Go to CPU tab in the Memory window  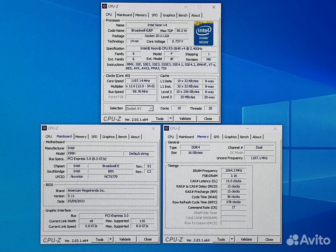coord(171,137)
